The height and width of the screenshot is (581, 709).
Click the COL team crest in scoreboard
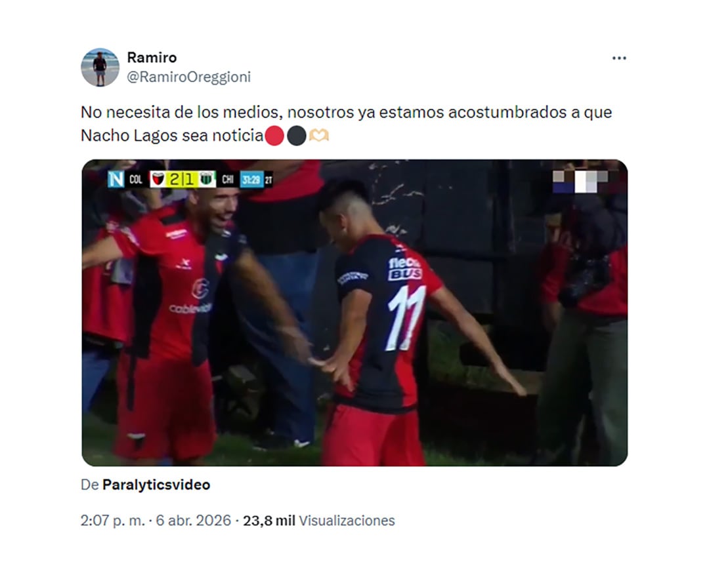158,180
